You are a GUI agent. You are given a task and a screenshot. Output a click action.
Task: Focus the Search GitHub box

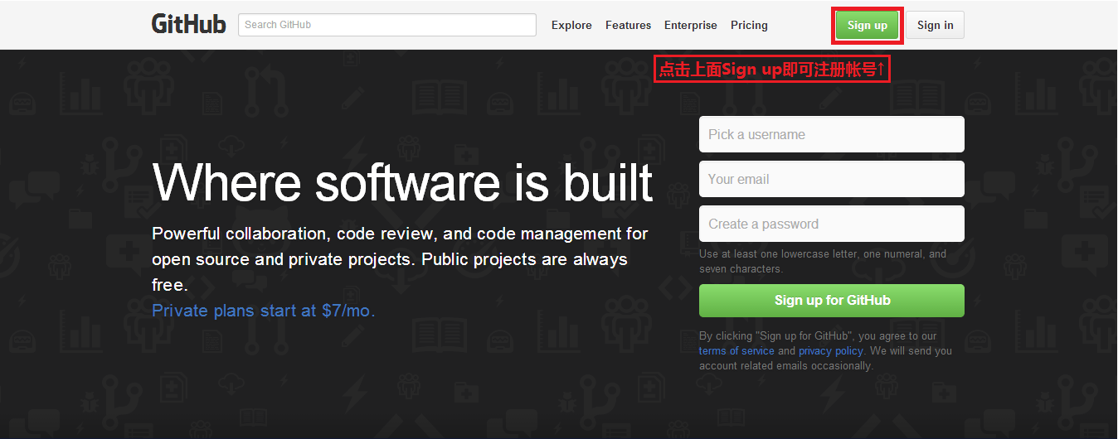click(386, 25)
